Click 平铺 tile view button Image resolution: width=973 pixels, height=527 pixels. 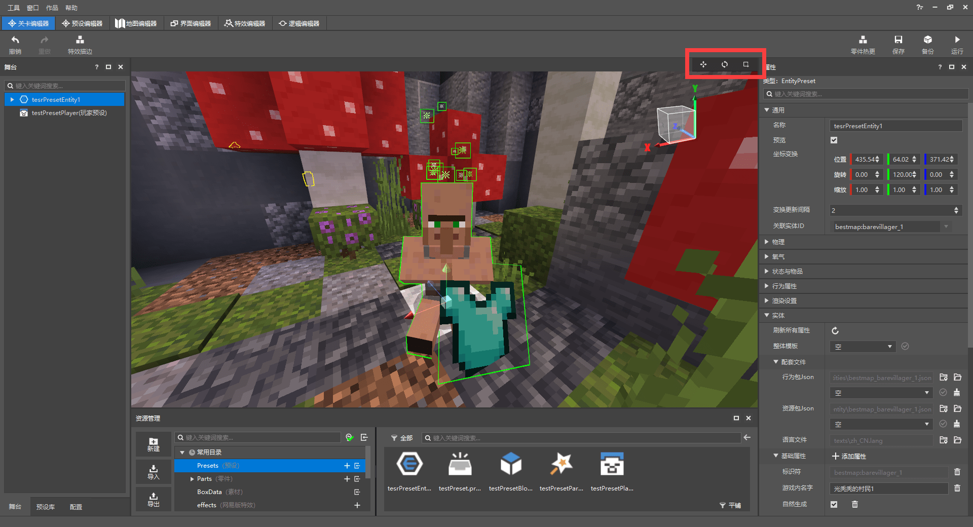point(730,505)
